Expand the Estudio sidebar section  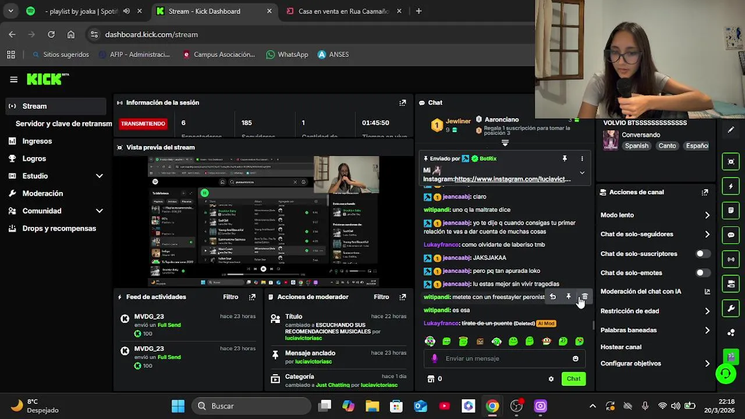(99, 176)
